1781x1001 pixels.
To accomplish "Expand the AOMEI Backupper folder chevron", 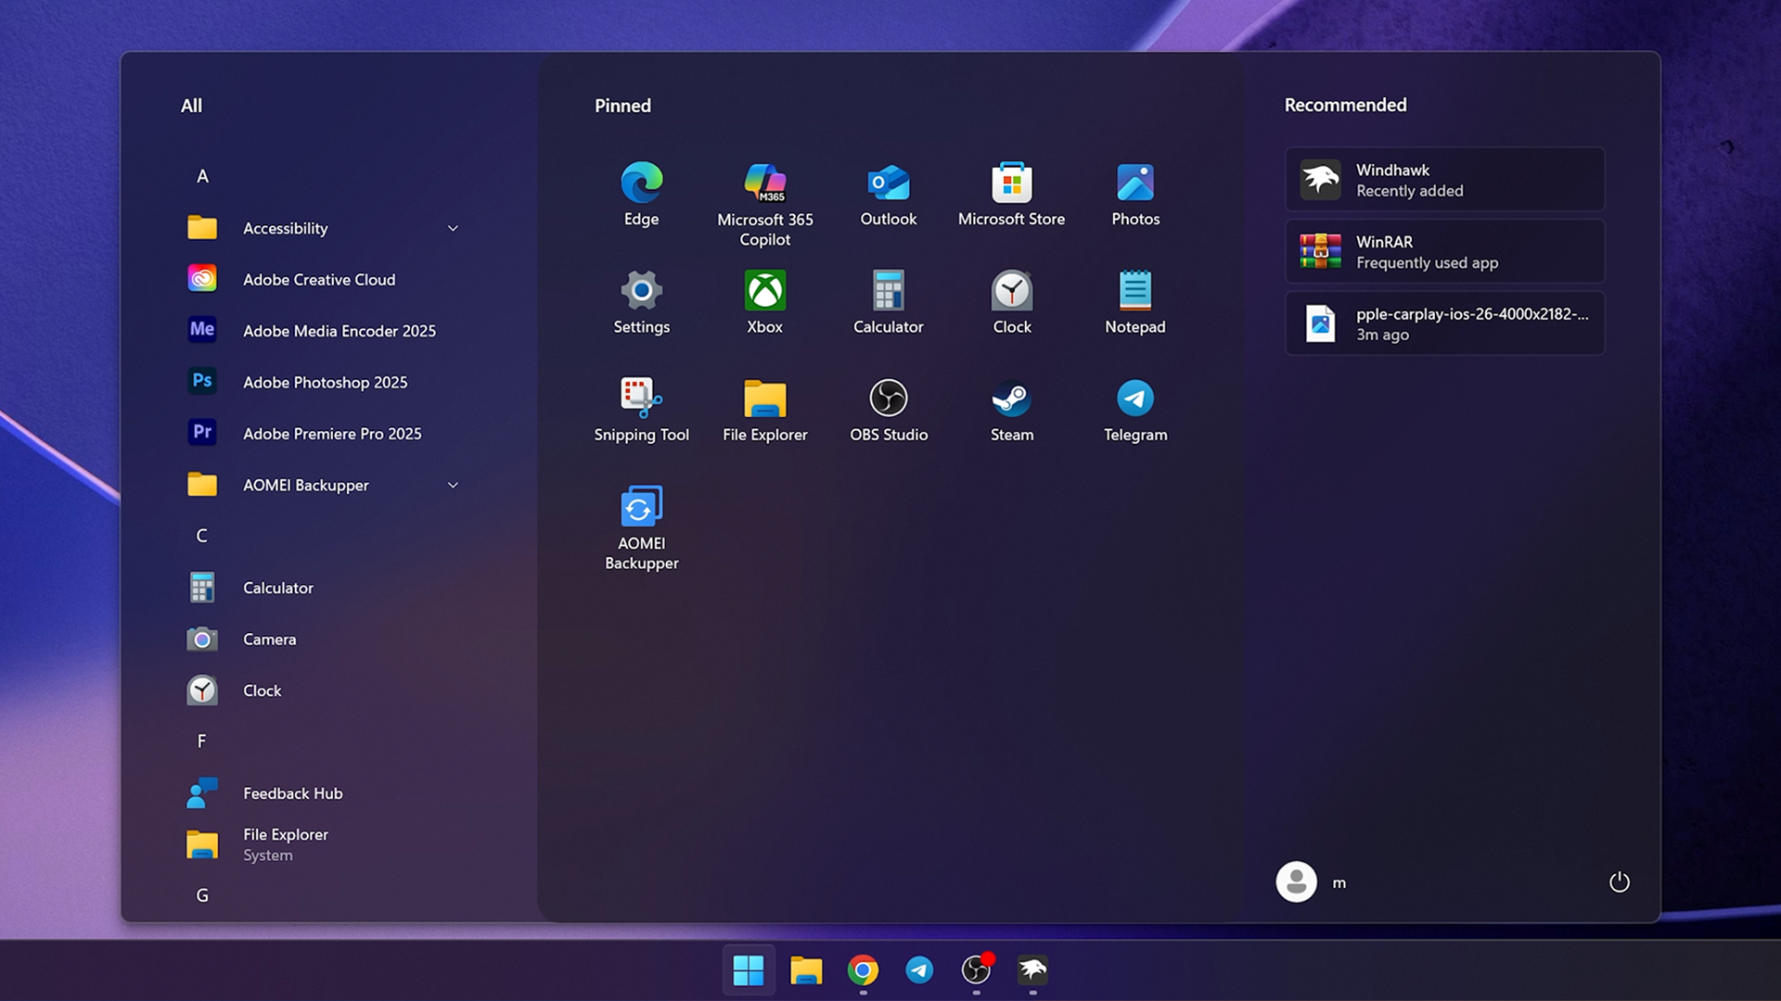I will pyautogui.click(x=453, y=485).
